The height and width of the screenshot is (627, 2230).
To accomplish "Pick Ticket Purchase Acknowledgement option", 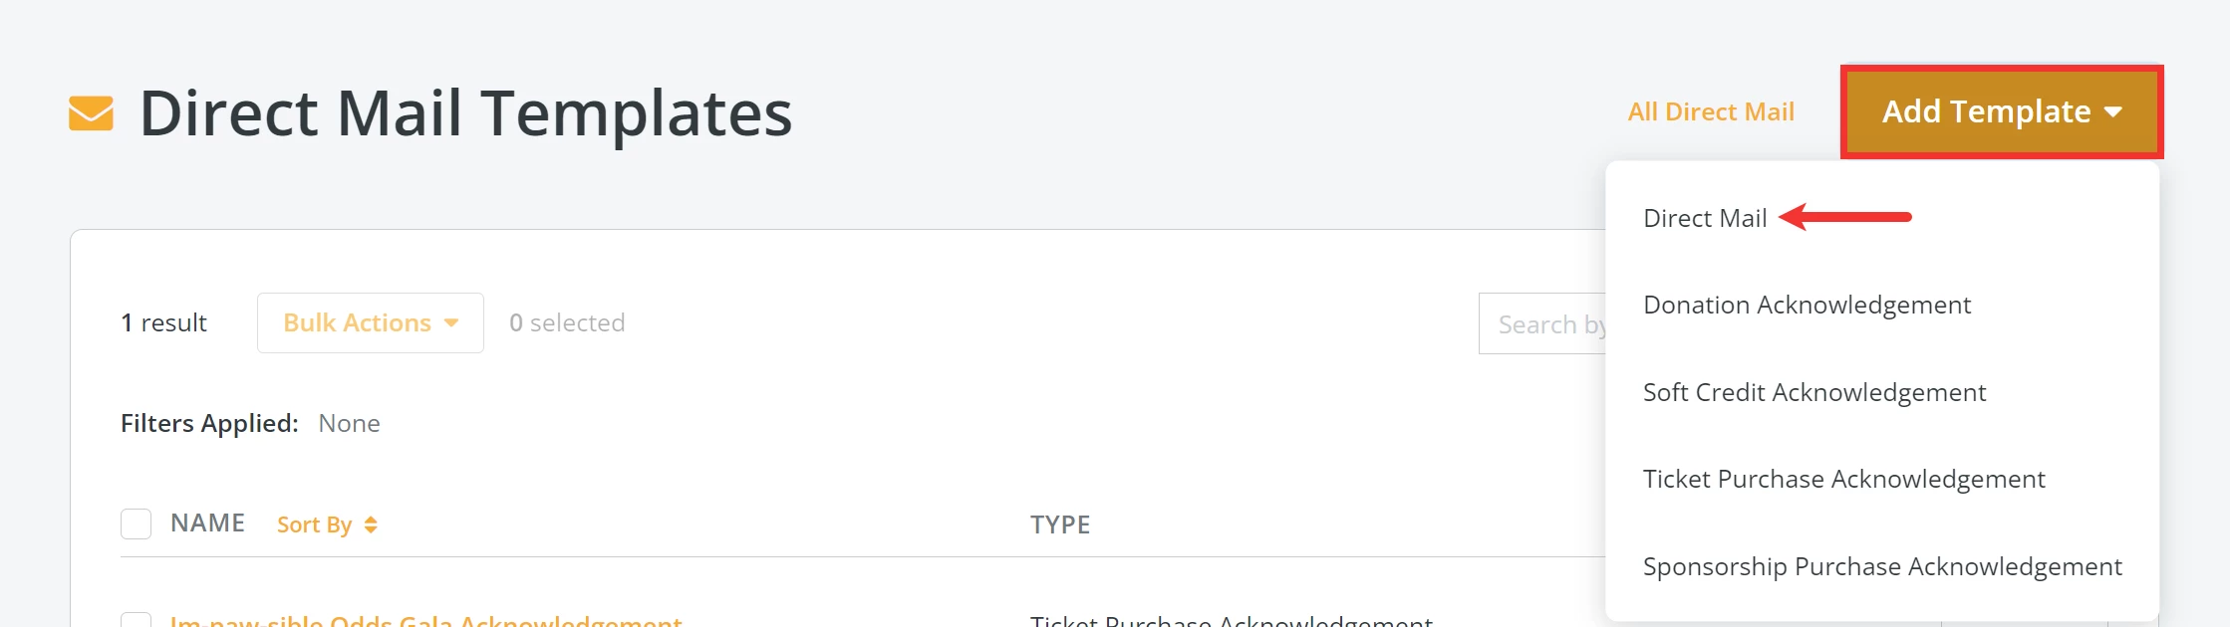I will pyautogui.click(x=1844, y=479).
